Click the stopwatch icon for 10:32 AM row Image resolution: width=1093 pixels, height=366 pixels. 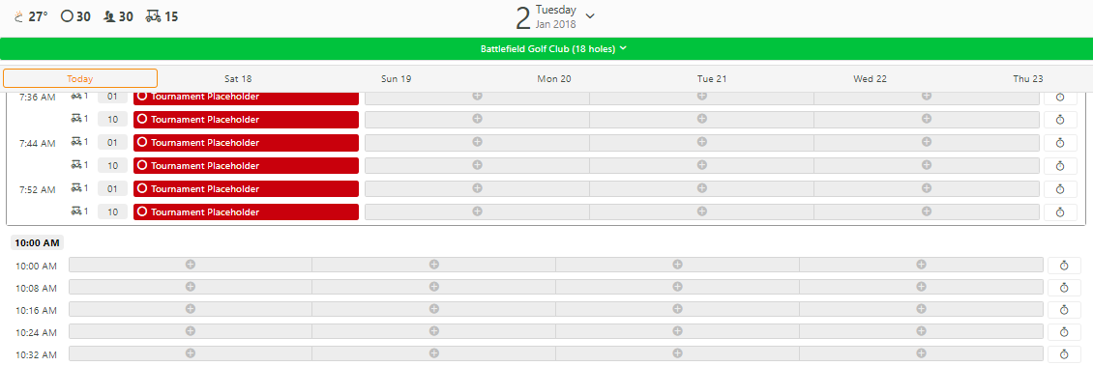[1064, 353]
